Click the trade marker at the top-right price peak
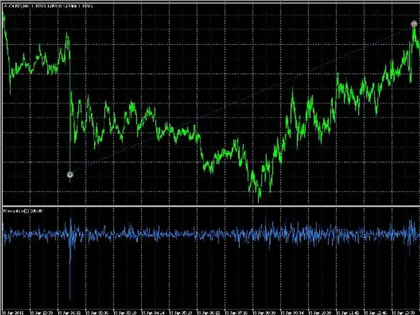This screenshot has width=420, height=315. coord(414,24)
